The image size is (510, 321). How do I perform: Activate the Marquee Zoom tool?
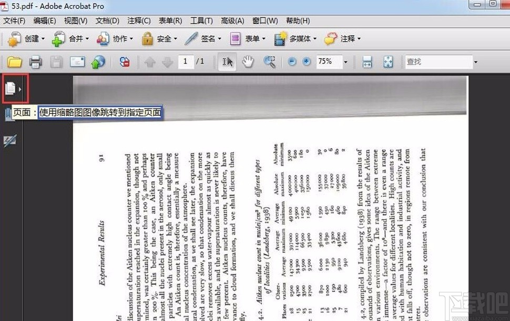(269, 61)
